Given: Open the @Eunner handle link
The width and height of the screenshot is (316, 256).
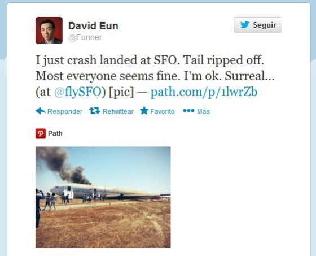Looking at the screenshot, I should coord(85,37).
